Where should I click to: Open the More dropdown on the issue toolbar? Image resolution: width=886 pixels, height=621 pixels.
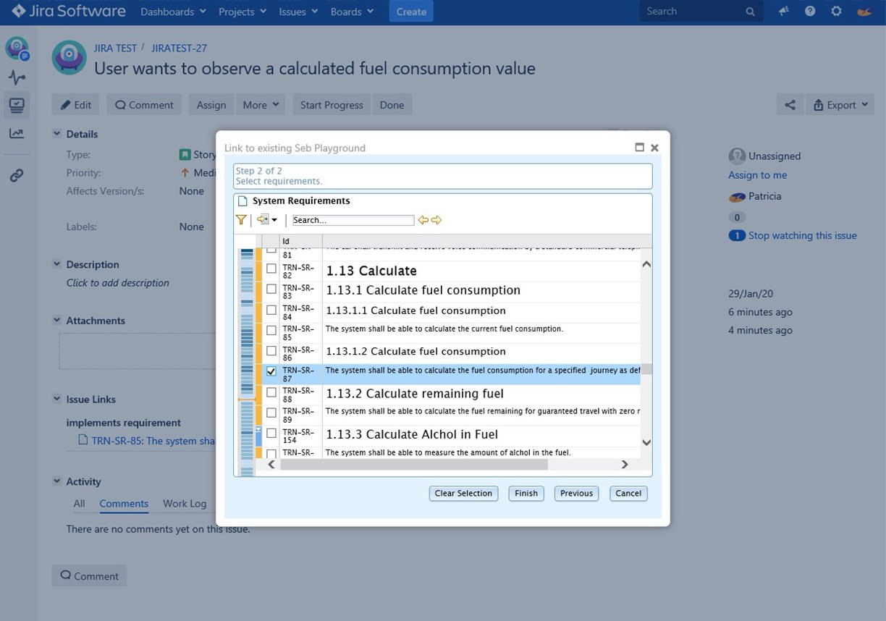pos(260,104)
